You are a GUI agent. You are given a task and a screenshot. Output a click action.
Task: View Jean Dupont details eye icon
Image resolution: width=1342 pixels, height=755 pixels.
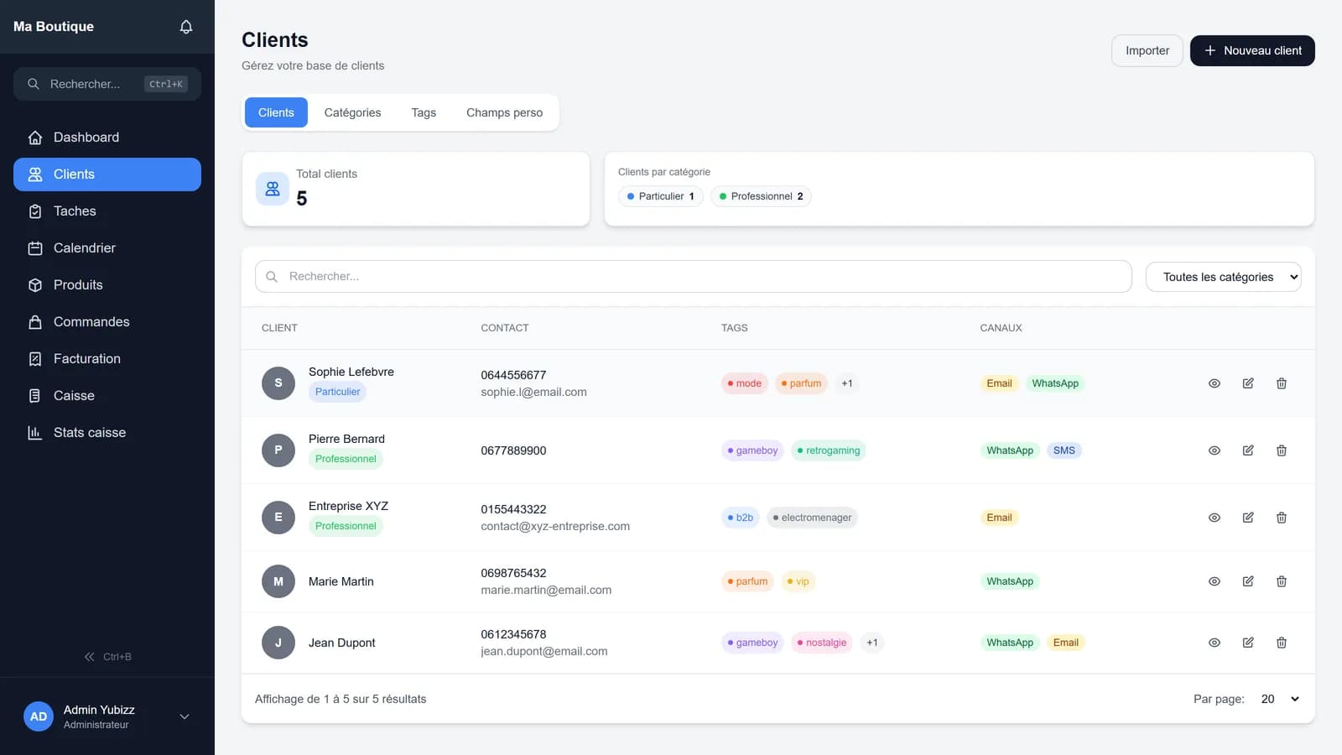tap(1215, 643)
